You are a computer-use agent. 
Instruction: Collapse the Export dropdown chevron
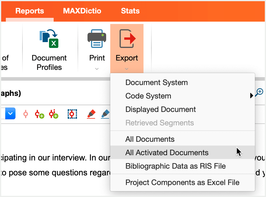pos(127,69)
